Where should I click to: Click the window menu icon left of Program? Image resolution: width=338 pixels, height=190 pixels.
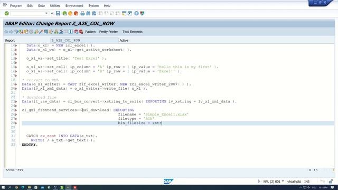(x=5, y=5)
